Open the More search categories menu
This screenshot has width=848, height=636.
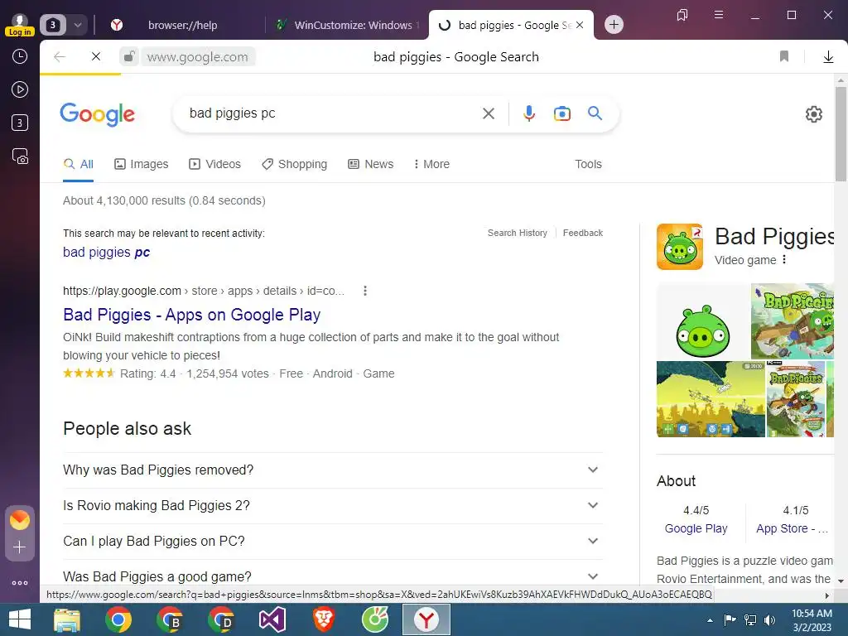click(x=431, y=164)
